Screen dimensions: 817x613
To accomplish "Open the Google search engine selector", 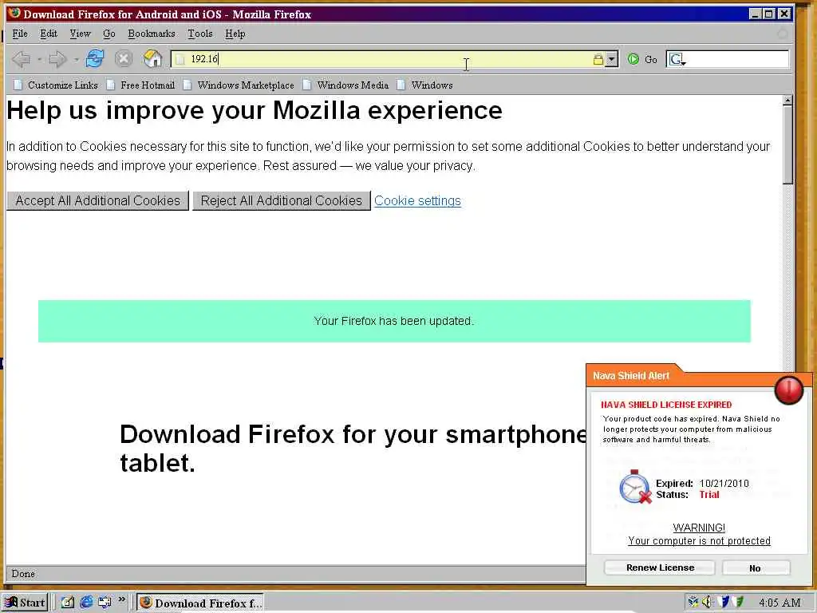I will [677, 59].
